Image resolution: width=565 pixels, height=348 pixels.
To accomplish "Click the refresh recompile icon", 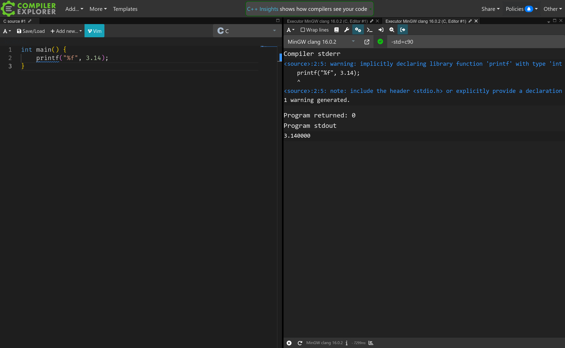I will pos(300,343).
